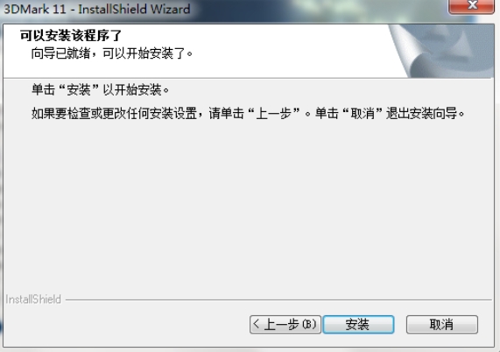This screenshot has height=352, width=500.
Task: Click the subtitle 向导已就绪，可以开始安装了
Action: [x=112, y=53]
